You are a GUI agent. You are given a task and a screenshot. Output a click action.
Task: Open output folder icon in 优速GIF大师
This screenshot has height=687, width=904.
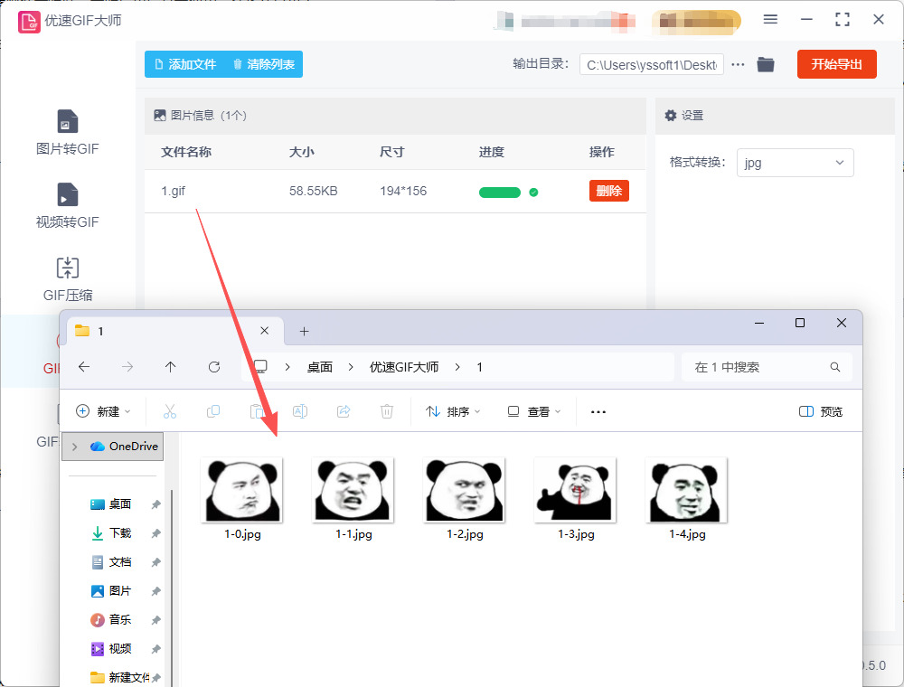(x=766, y=64)
